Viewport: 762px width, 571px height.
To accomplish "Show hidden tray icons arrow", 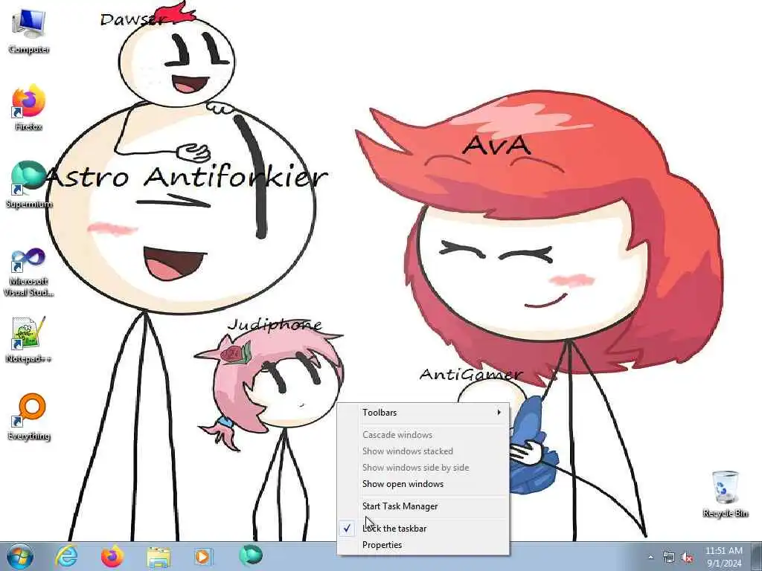I will [x=650, y=558].
